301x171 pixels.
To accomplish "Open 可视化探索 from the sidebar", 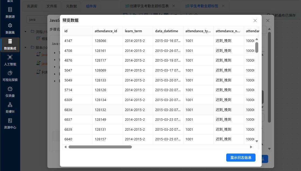I will pos(10,76).
